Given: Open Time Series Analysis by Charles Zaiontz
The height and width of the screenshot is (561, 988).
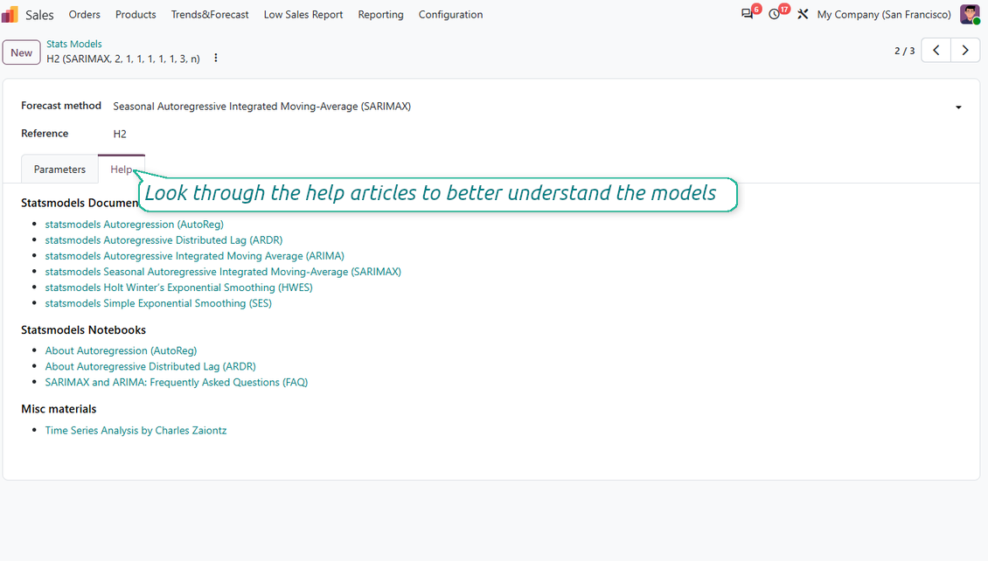Looking at the screenshot, I should tap(136, 430).
